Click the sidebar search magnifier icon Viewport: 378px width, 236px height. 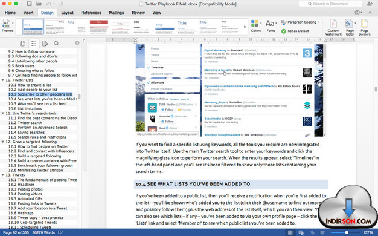pos(56,43)
